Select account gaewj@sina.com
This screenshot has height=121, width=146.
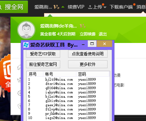(59, 105)
